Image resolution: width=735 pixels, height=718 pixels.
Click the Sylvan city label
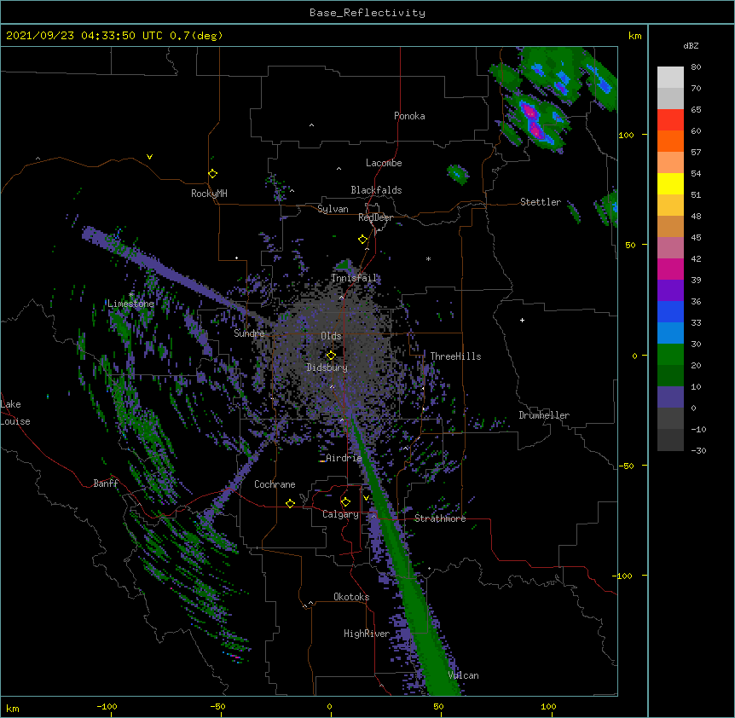333,209
